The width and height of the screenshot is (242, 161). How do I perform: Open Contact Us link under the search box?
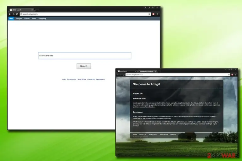coord(91,79)
